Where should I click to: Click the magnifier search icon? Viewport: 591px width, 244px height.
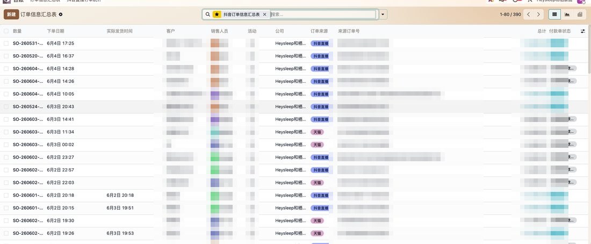(208, 15)
